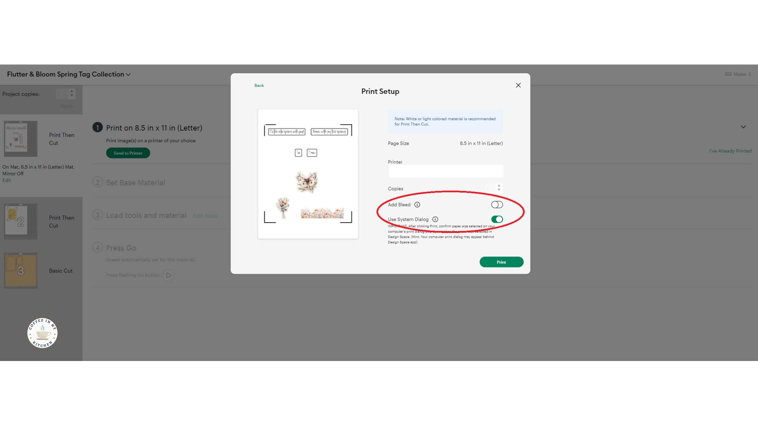Click Project copies number field

pyautogui.click(x=62, y=94)
